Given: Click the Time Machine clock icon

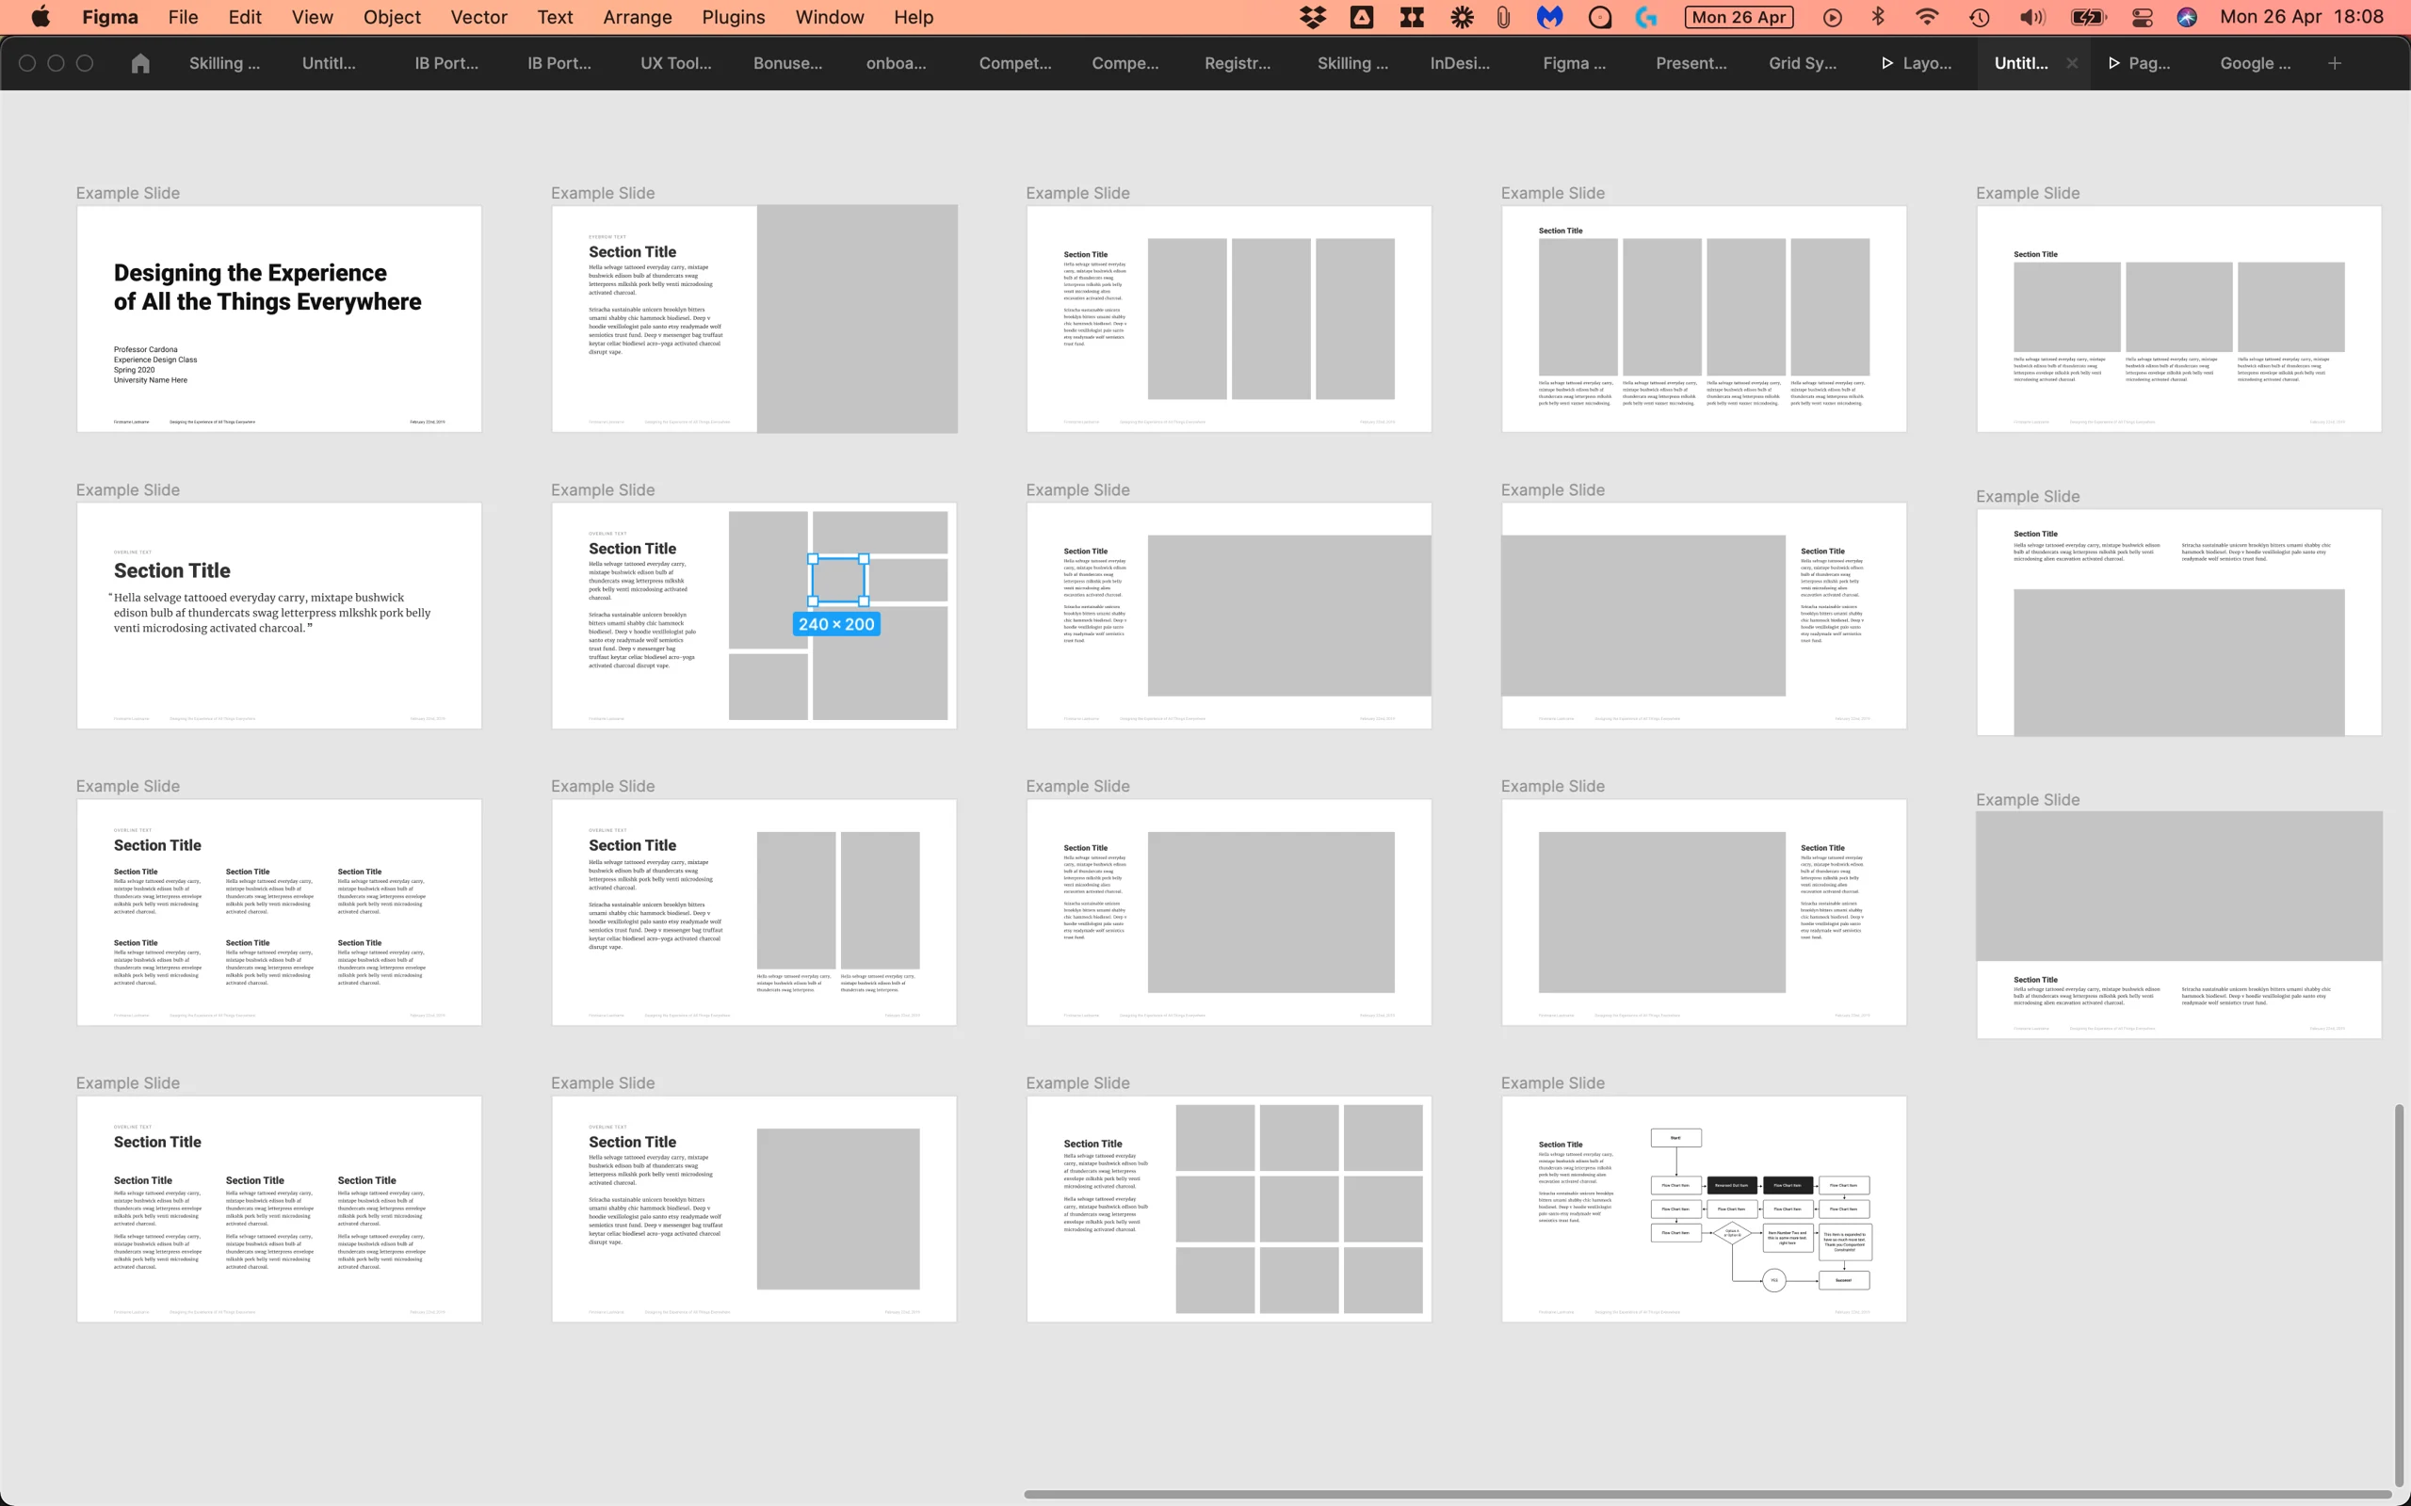Looking at the screenshot, I should tap(1980, 17).
